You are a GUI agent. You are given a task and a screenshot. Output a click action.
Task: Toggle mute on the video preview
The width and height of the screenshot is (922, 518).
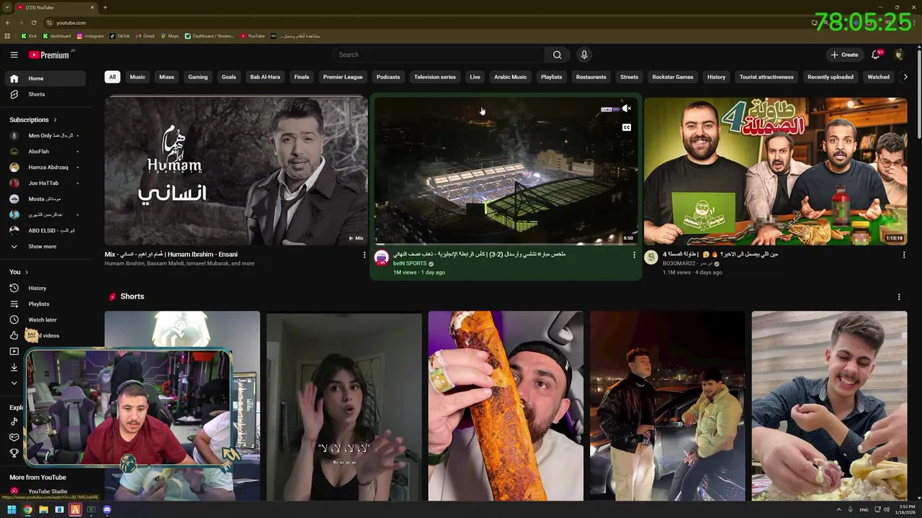tap(627, 109)
